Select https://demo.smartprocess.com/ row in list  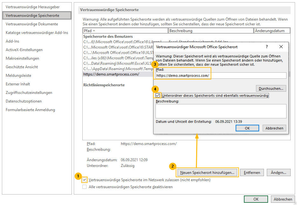pyautogui.click(x=118, y=74)
